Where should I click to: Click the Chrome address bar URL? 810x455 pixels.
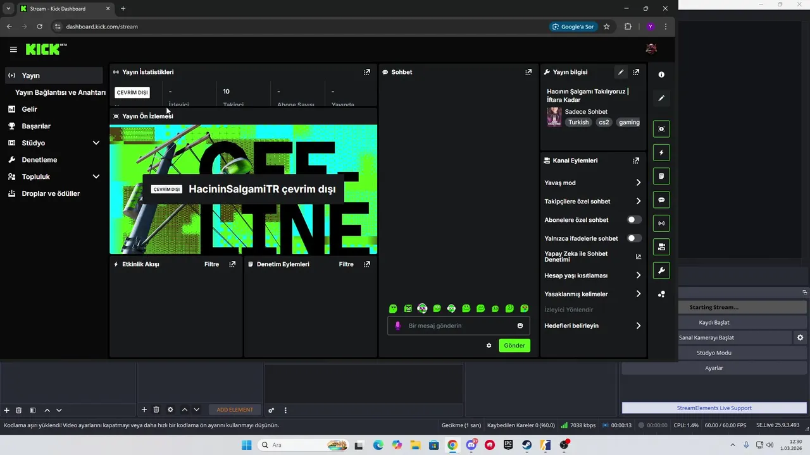102,27
